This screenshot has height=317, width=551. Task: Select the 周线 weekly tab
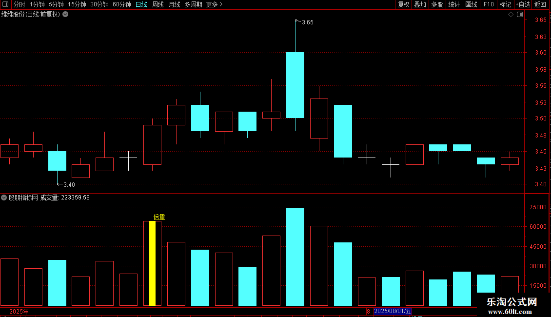[x=158, y=4]
